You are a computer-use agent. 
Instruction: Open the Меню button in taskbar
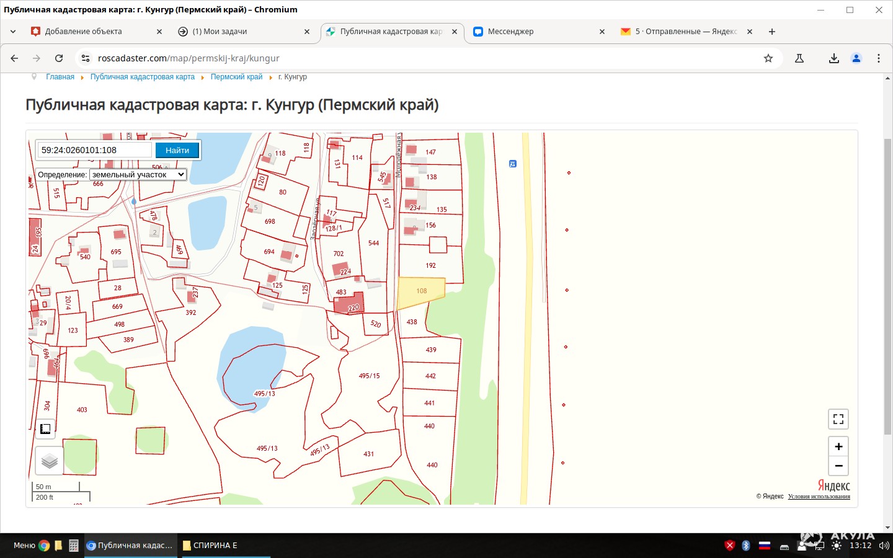click(x=24, y=546)
